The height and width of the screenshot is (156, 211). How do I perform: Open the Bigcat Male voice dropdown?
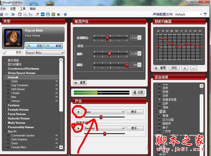tap(45, 53)
